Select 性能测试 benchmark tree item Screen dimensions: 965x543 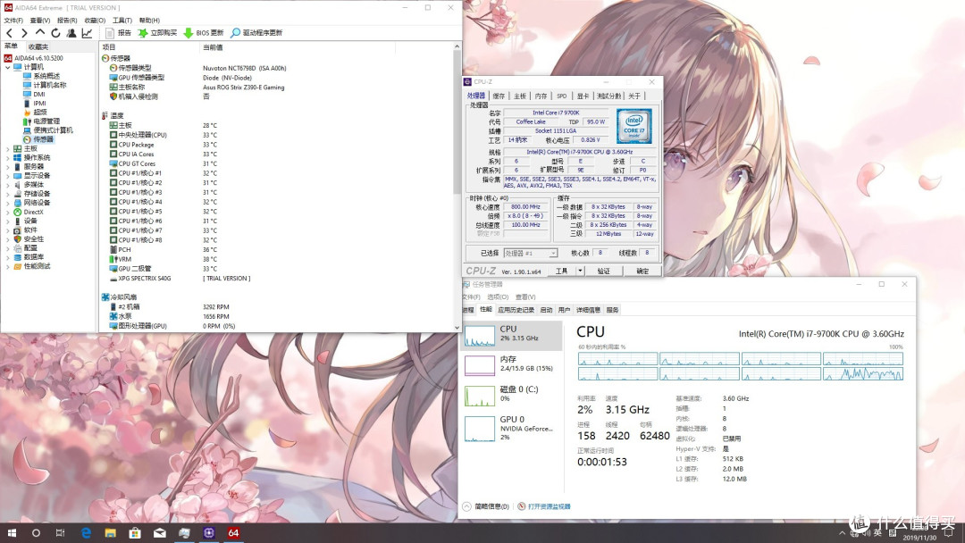[37, 266]
